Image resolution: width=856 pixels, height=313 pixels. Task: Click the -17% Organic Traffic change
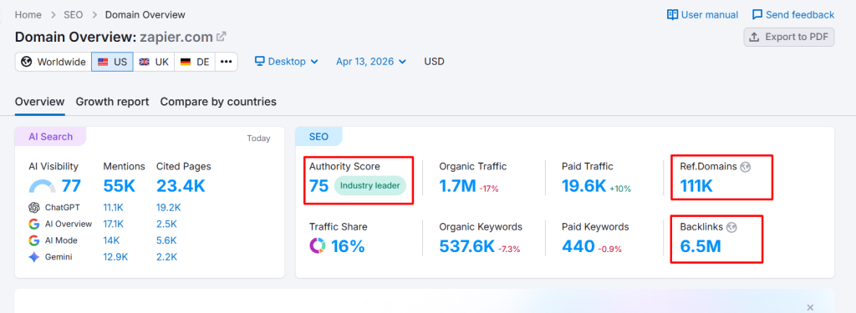tap(489, 189)
